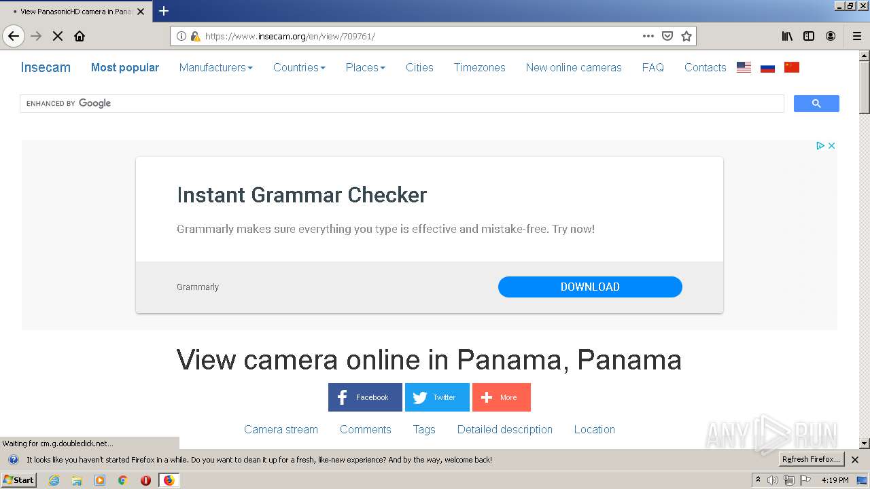Click the Instant Grammar Checker ad headline

302,195
